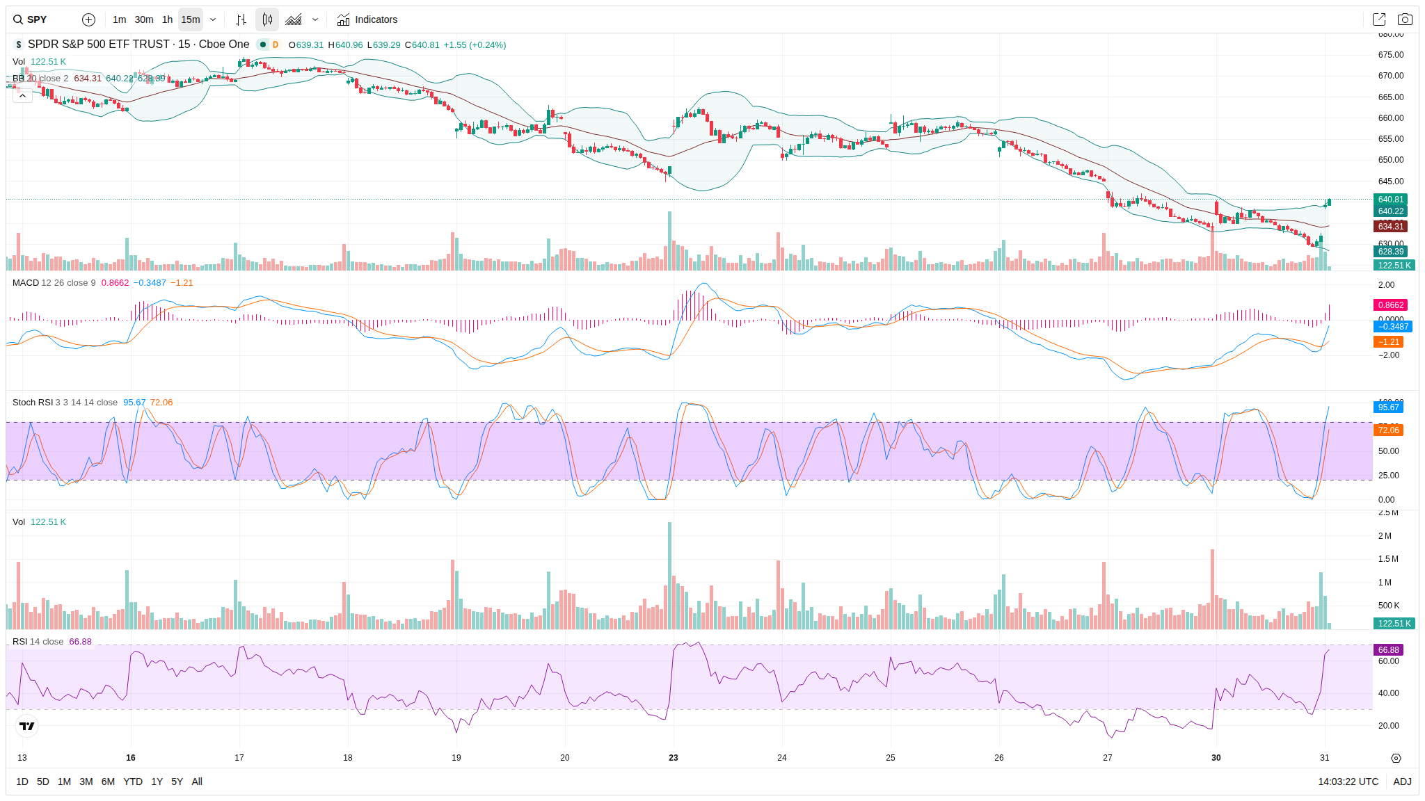
Task: Open time axis settings gear icon
Action: (1396, 758)
